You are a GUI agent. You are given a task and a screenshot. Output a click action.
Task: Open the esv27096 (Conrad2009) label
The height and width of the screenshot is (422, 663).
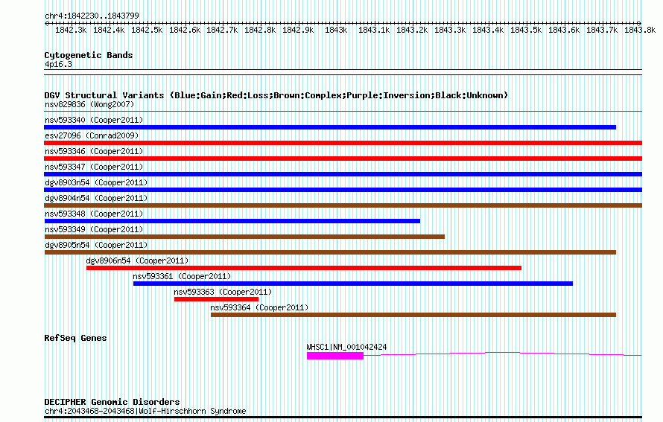tap(92, 135)
